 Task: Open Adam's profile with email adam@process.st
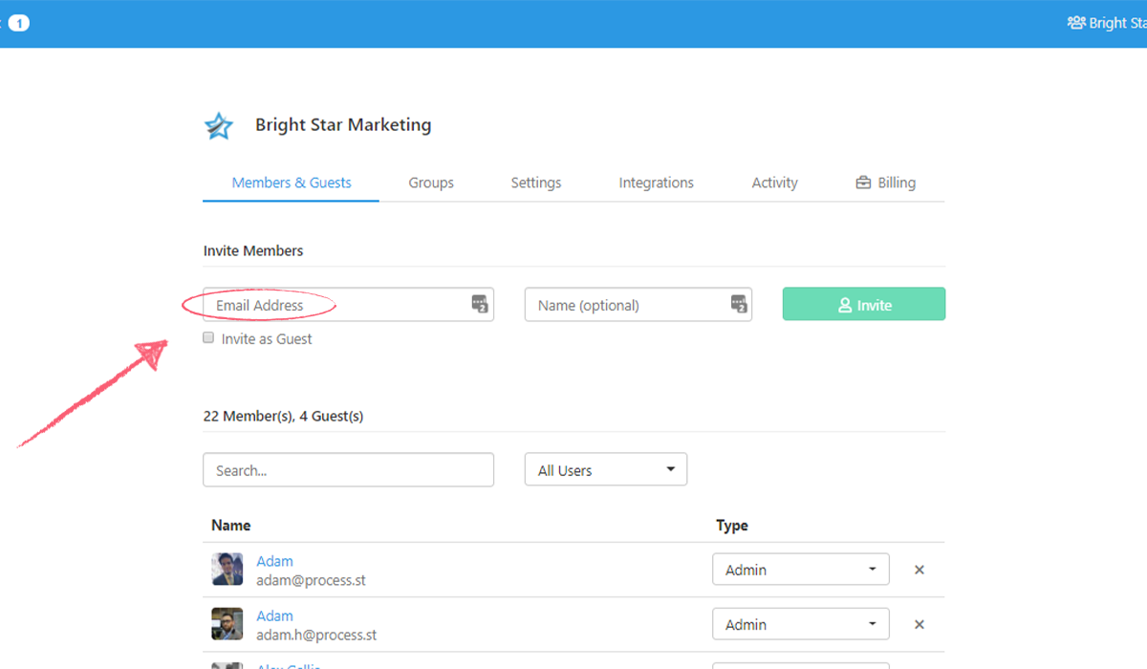(275, 561)
